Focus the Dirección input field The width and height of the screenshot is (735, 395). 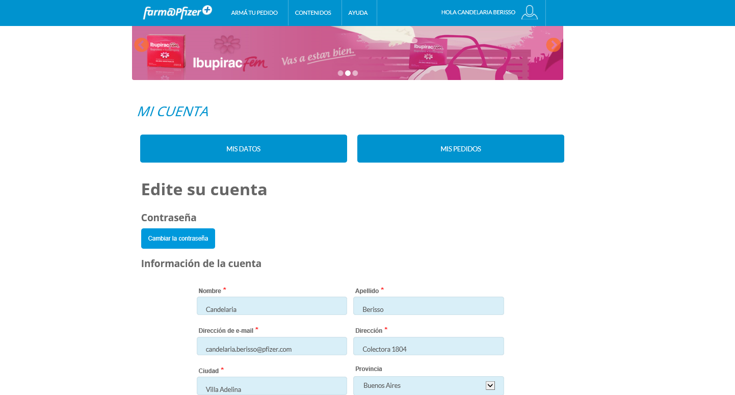429,346
